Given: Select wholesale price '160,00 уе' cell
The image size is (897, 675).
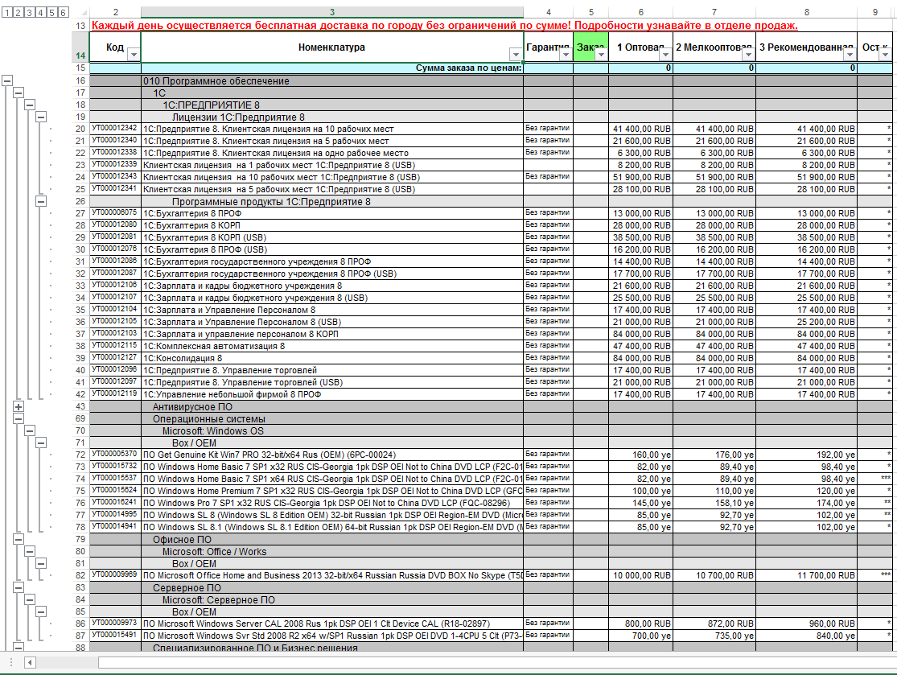Looking at the screenshot, I should (x=640, y=455).
